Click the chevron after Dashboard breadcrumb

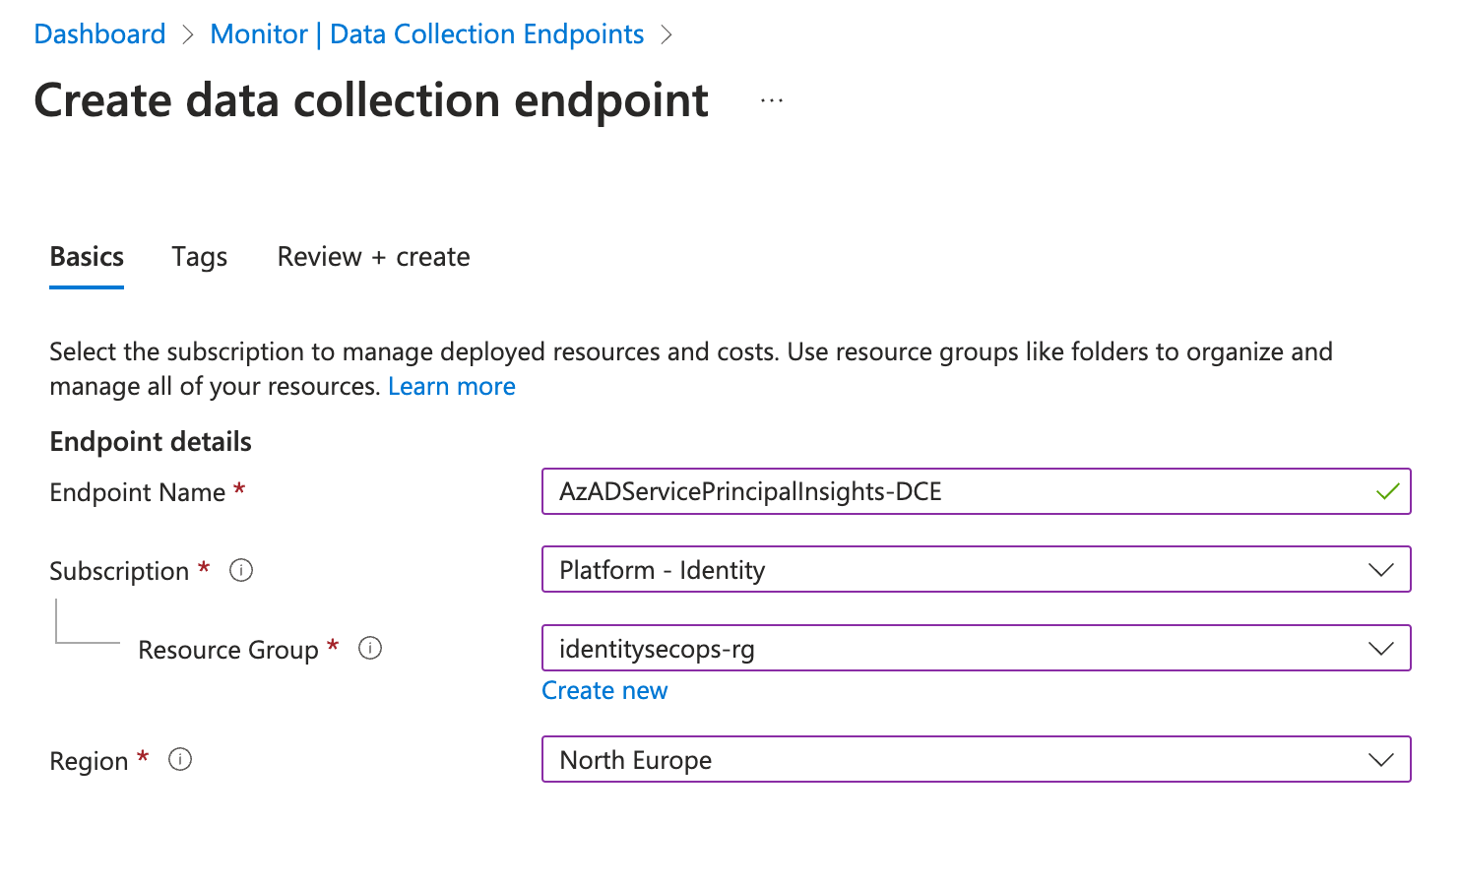[188, 35]
